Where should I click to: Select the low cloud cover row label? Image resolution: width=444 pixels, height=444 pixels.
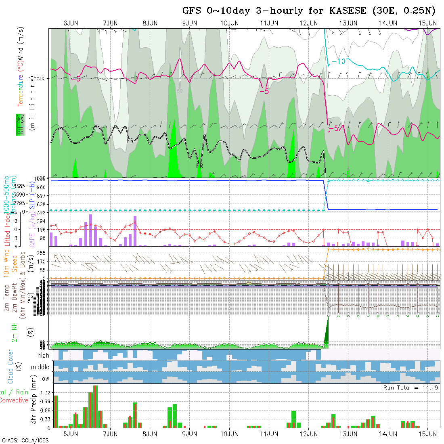click(44, 379)
